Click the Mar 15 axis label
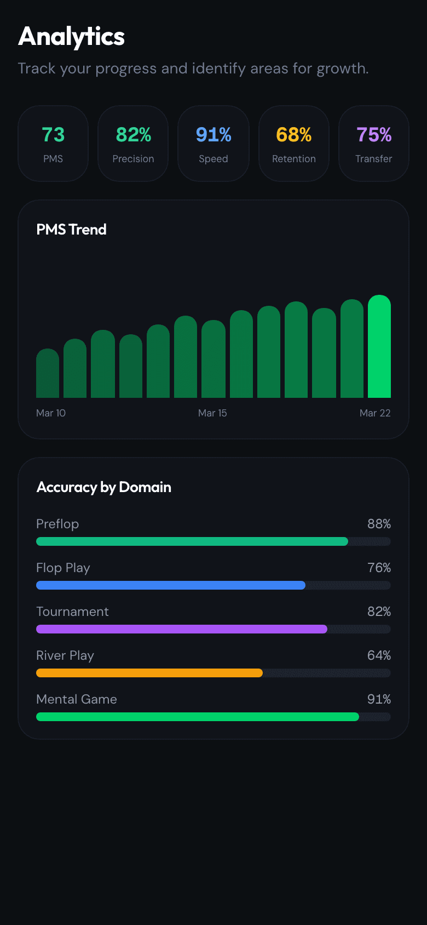Viewport: 427px width, 925px height. pyautogui.click(x=212, y=413)
